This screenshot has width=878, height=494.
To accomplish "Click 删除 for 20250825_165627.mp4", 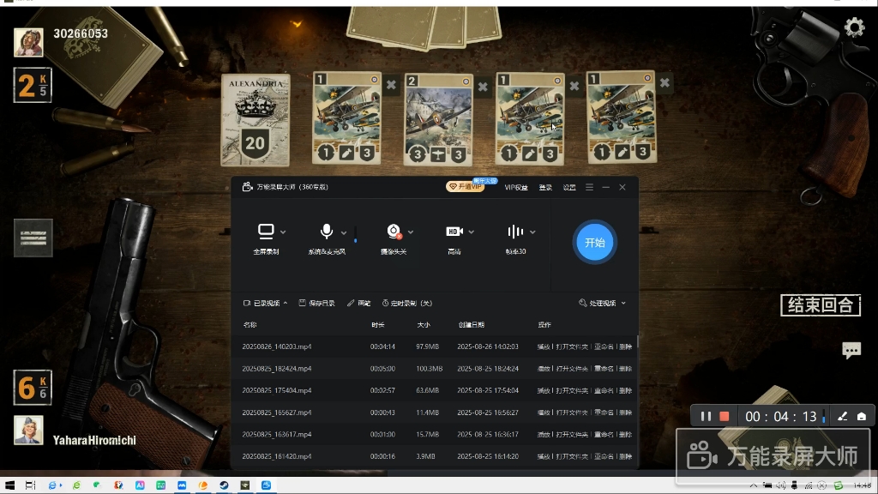I will (625, 413).
